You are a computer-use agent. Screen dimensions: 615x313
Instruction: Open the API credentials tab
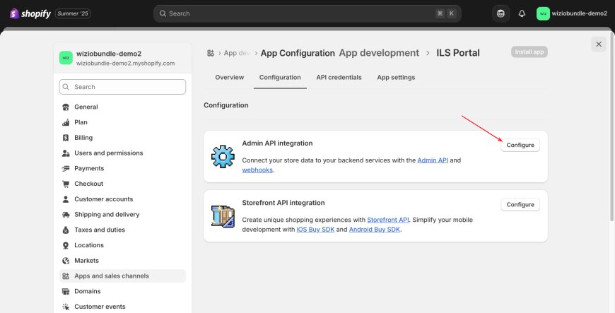click(339, 77)
